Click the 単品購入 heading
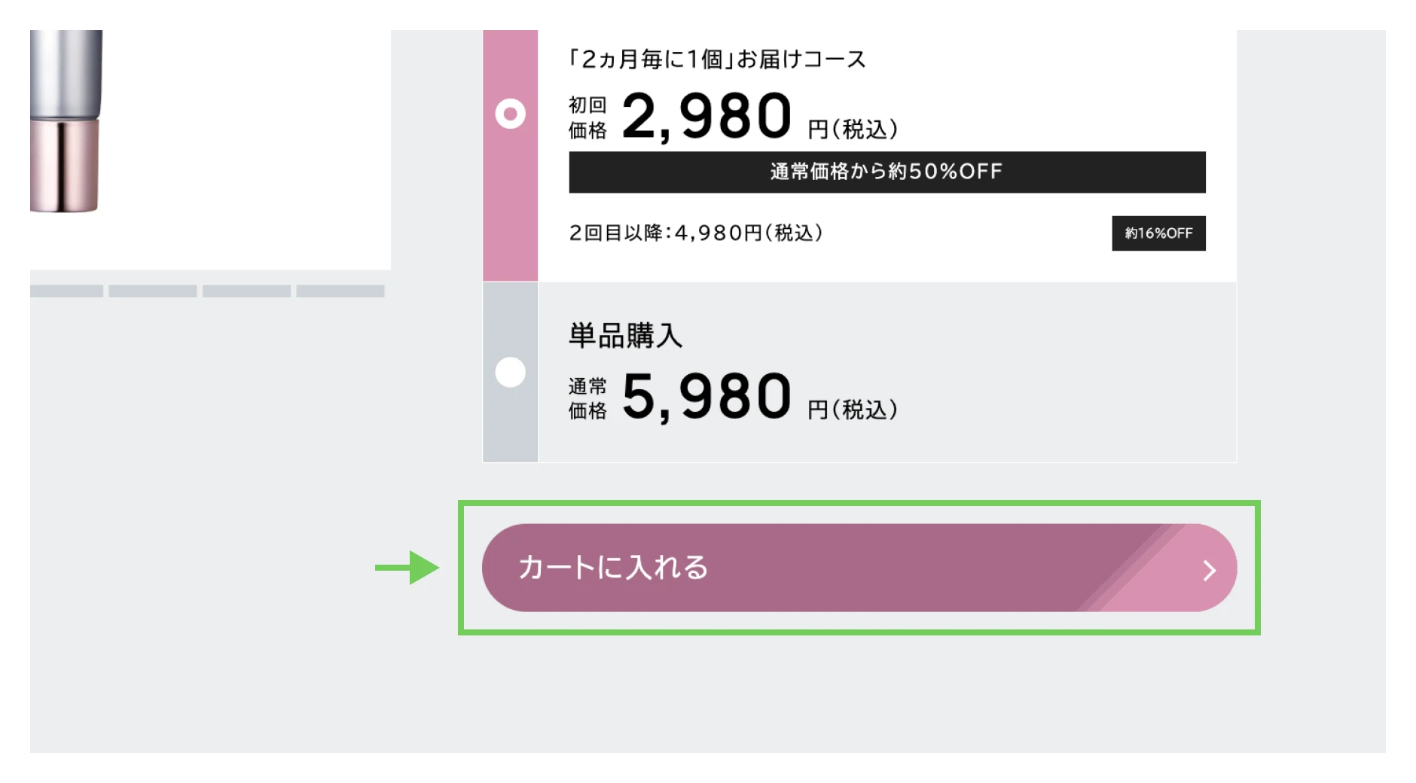 coord(625,336)
